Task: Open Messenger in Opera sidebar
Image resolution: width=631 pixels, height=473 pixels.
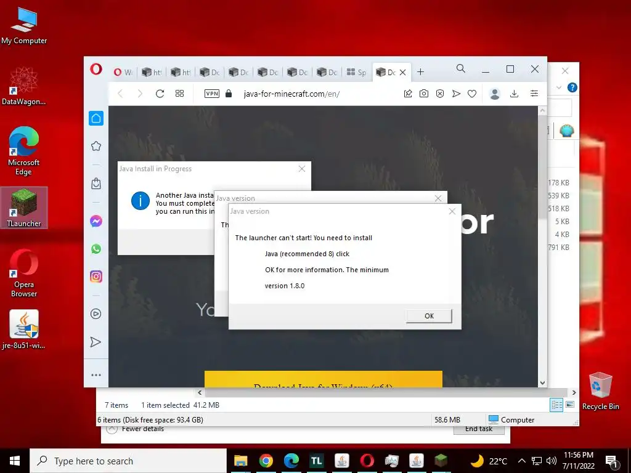Action: point(96,221)
